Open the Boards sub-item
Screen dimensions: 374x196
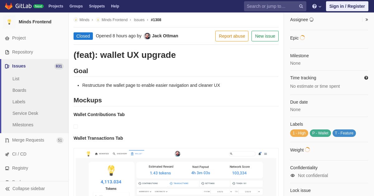(19, 90)
